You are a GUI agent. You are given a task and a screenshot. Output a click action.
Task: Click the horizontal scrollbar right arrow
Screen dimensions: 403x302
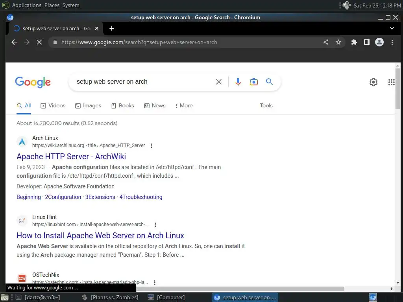tap(392, 289)
